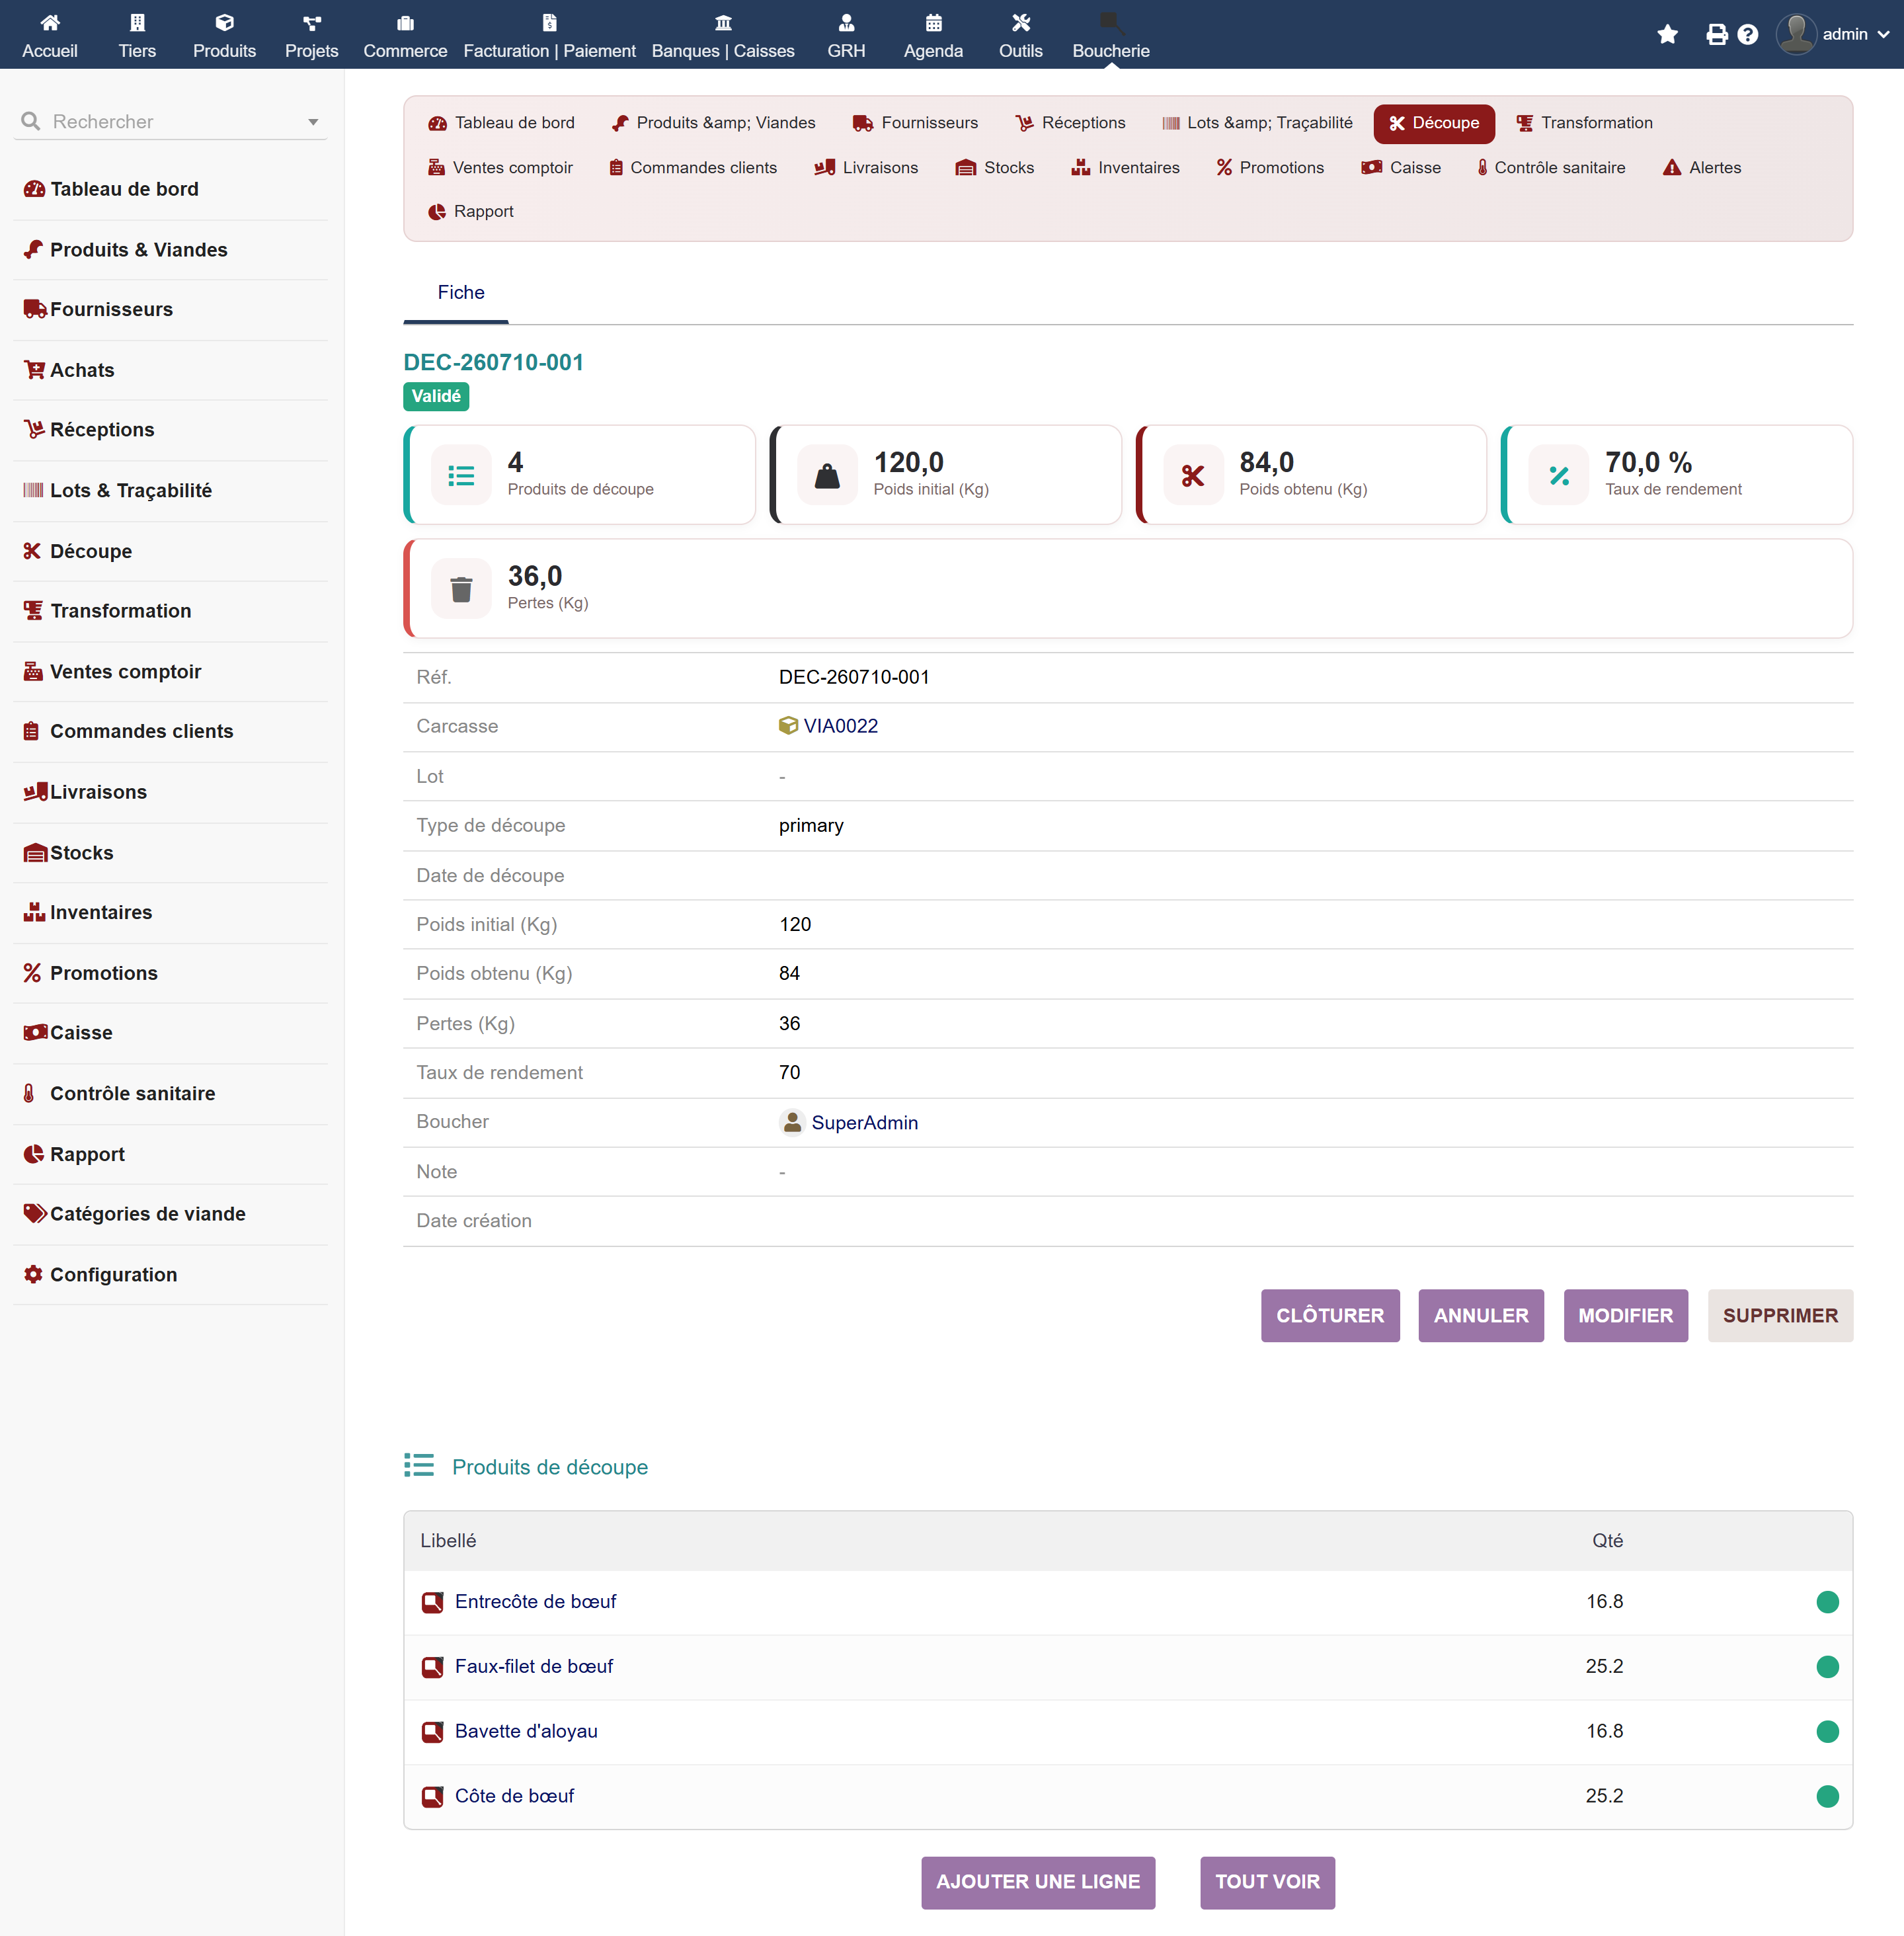Expand the Rechercher search dropdown arrow

tap(313, 122)
